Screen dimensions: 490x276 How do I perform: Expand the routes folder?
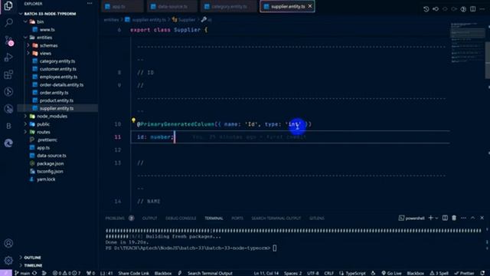(25, 132)
